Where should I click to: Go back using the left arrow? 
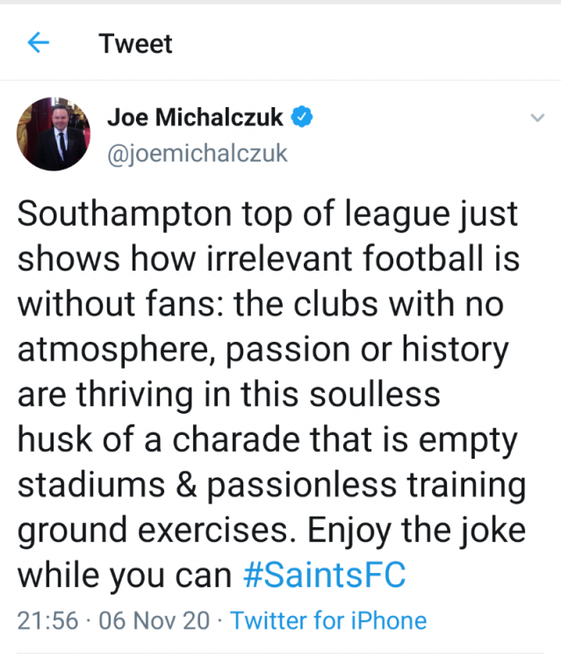tap(39, 42)
